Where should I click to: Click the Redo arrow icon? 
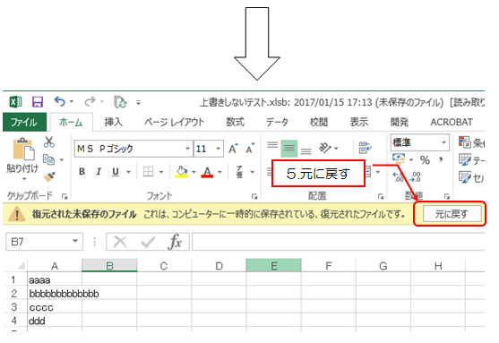click(x=90, y=101)
